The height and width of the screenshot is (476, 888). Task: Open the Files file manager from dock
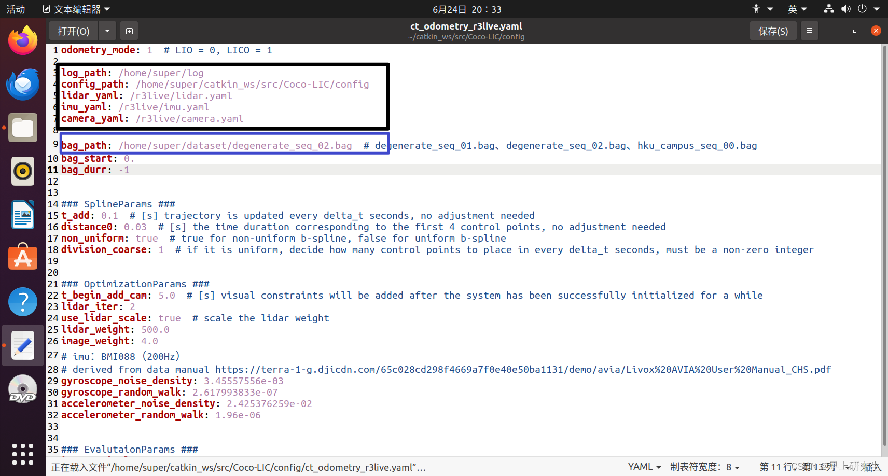[x=22, y=128]
